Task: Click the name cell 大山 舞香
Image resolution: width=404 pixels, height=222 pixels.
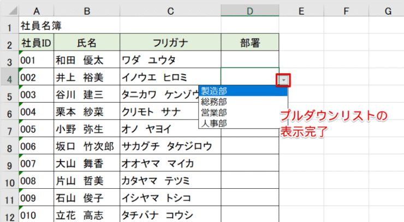Action: [87, 163]
